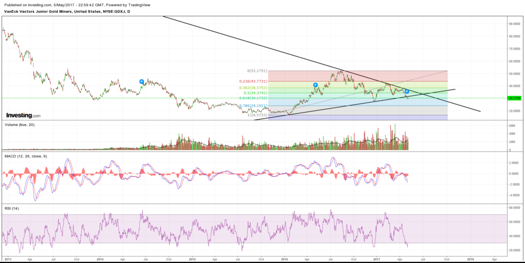Viewport: 525px width, 263px height.
Task: Click the ascending black support trendline
Action: (355, 104)
